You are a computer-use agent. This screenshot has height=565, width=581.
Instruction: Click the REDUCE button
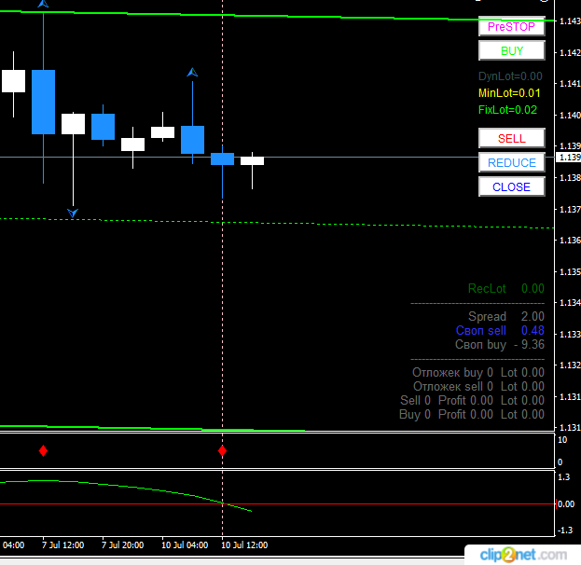click(x=512, y=162)
